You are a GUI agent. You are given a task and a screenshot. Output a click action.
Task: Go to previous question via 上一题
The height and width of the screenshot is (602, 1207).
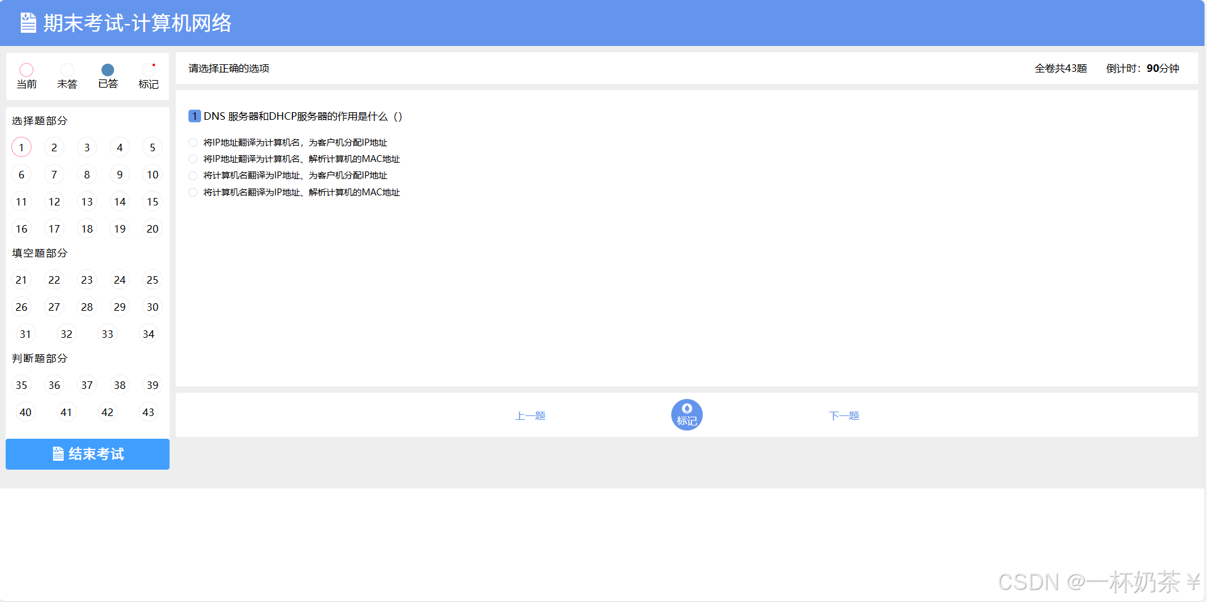point(530,415)
